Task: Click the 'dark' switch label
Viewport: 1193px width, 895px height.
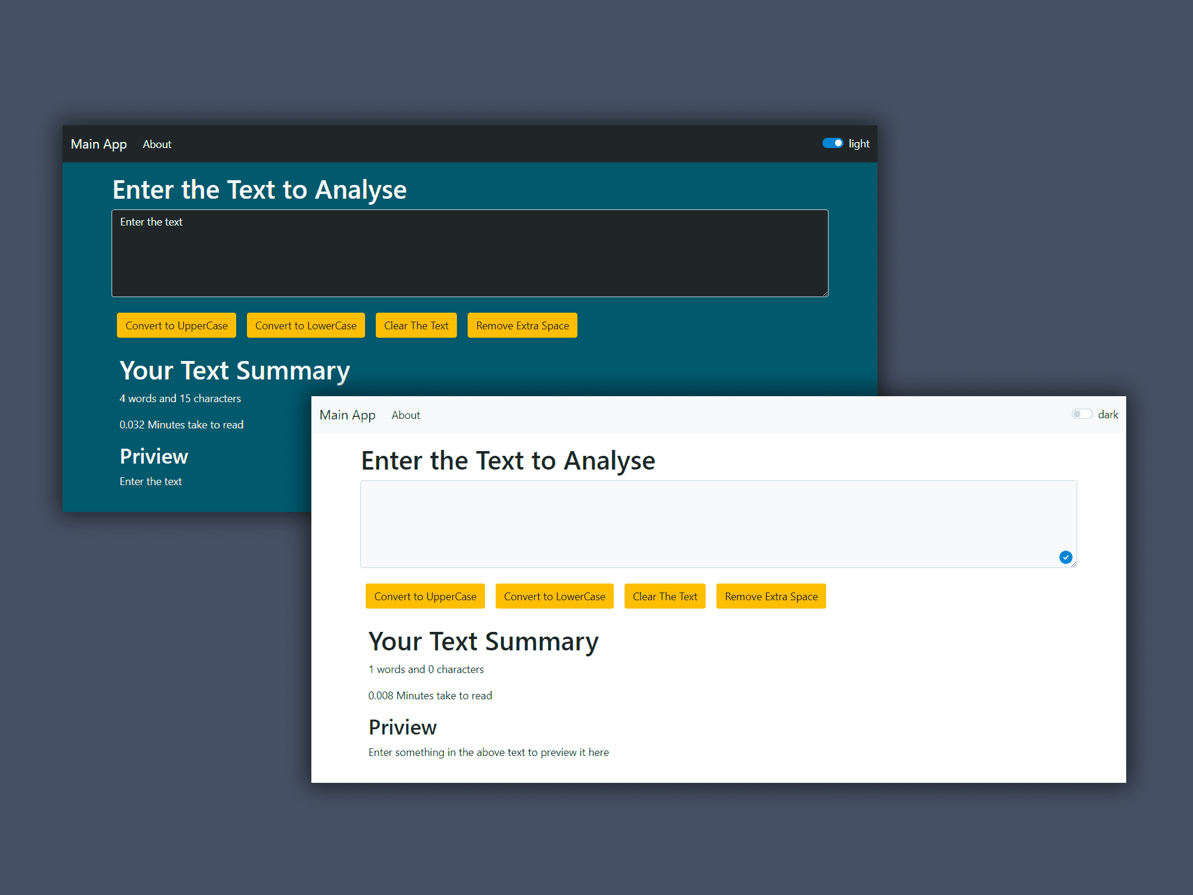Action: 1108,415
